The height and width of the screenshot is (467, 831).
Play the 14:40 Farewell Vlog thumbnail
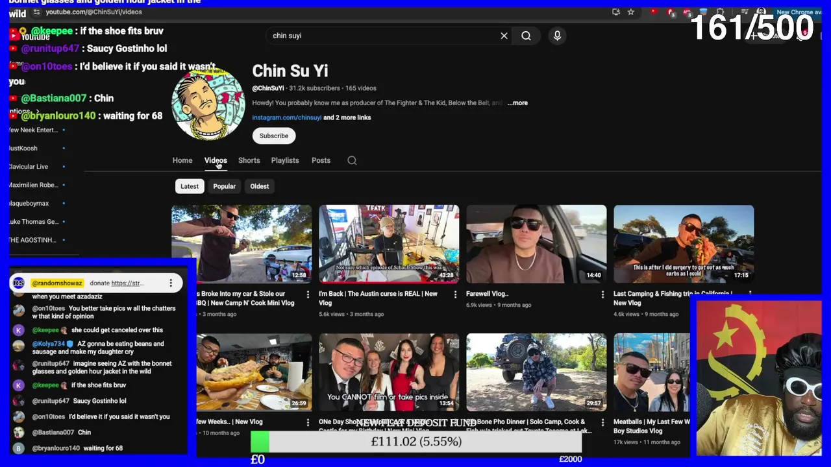pyautogui.click(x=536, y=244)
